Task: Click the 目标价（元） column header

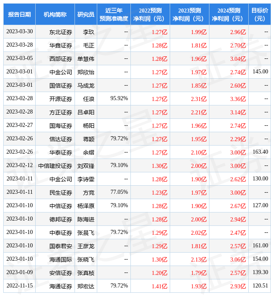Action: pyautogui.click(x=260, y=14)
